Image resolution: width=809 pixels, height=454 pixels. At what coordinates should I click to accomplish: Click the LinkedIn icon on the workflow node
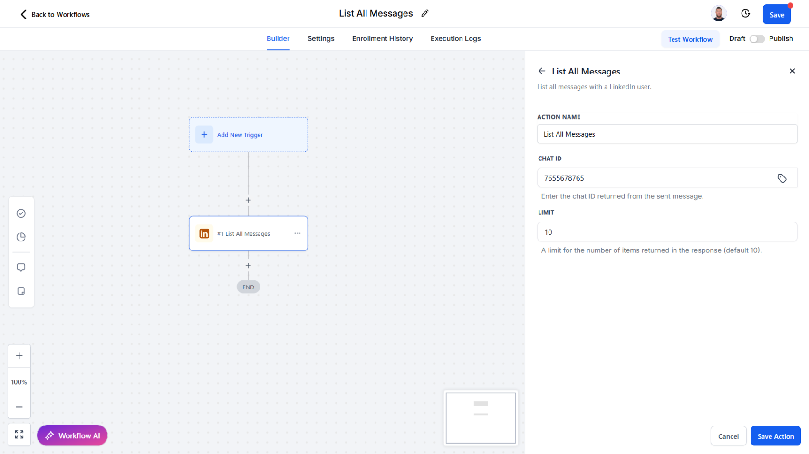point(204,233)
